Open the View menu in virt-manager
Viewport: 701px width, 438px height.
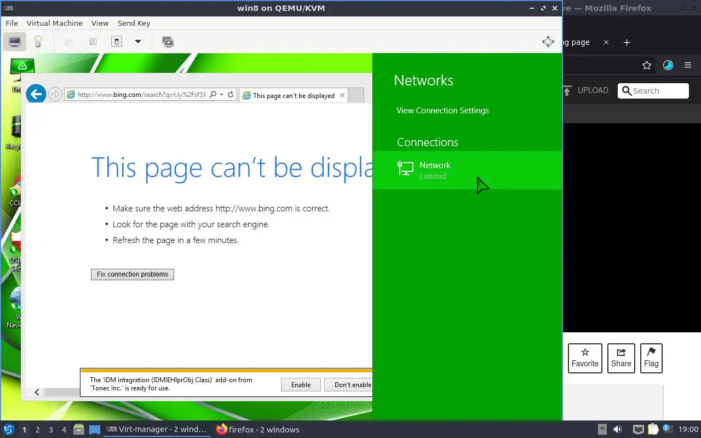(x=100, y=23)
